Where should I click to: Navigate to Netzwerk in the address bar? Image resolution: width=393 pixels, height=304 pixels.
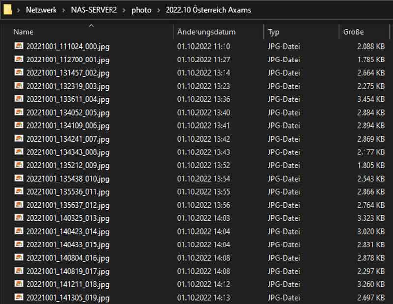click(41, 10)
